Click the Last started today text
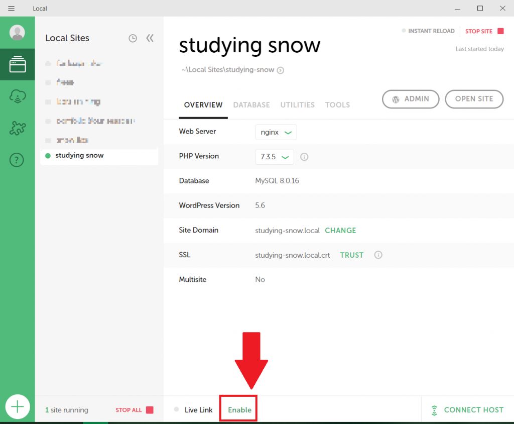The image size is (514, 424). [479, 49]
